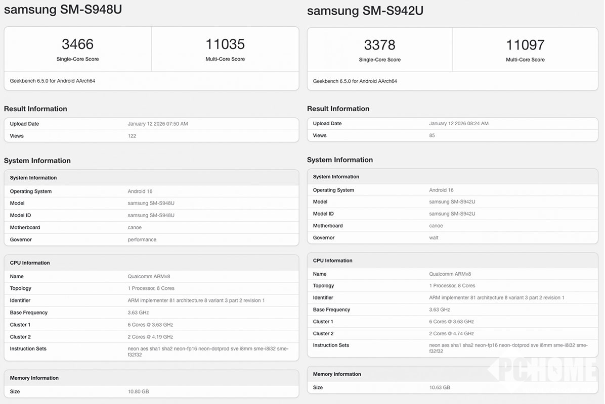Click the upload date showing 07:50 AM
Image resolution: width=605 pixels, height=404 pixels.
157,124
